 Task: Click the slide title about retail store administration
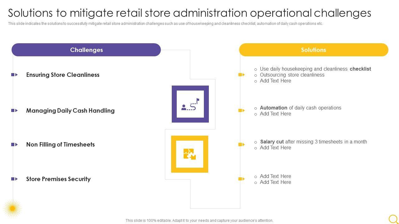(190, 13)
